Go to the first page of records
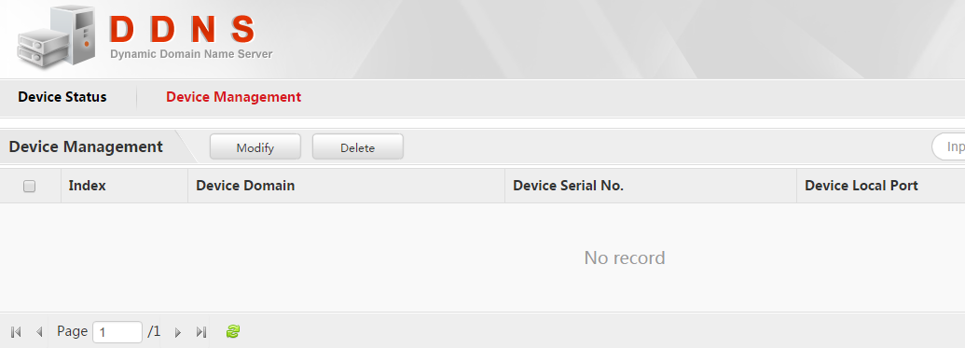This screenshot has width=965, height=348. pos(16,332)
